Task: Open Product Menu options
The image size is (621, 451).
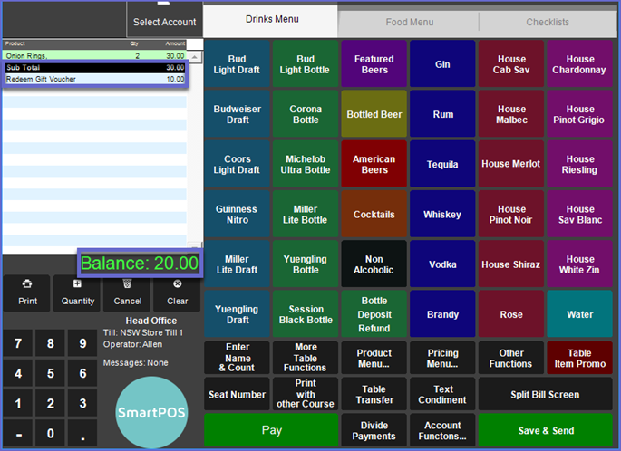Action: [374, 359]
